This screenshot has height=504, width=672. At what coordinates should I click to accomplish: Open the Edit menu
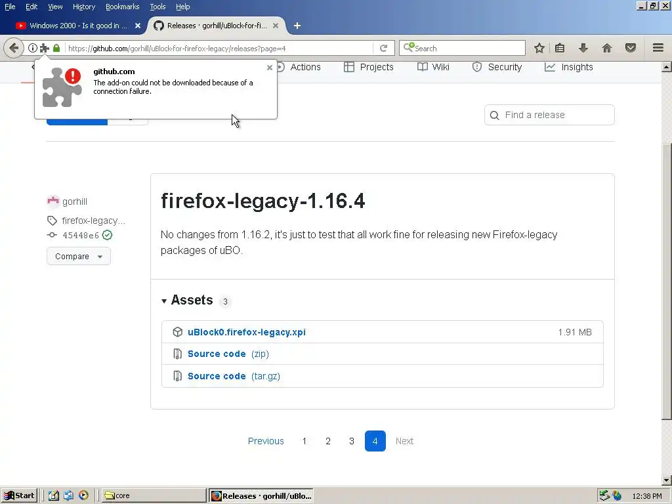(31, 7)
